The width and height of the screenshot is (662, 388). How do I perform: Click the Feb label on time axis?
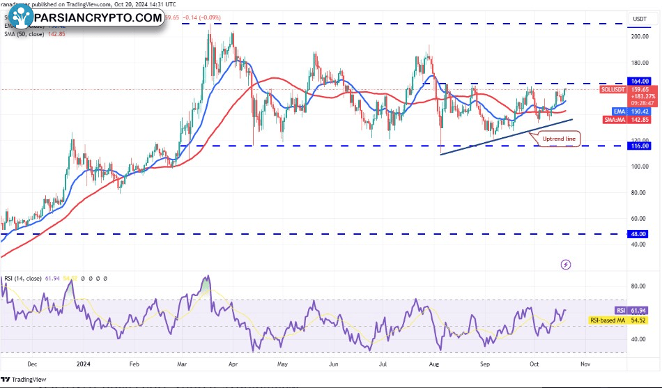click(x=134, y=364)
